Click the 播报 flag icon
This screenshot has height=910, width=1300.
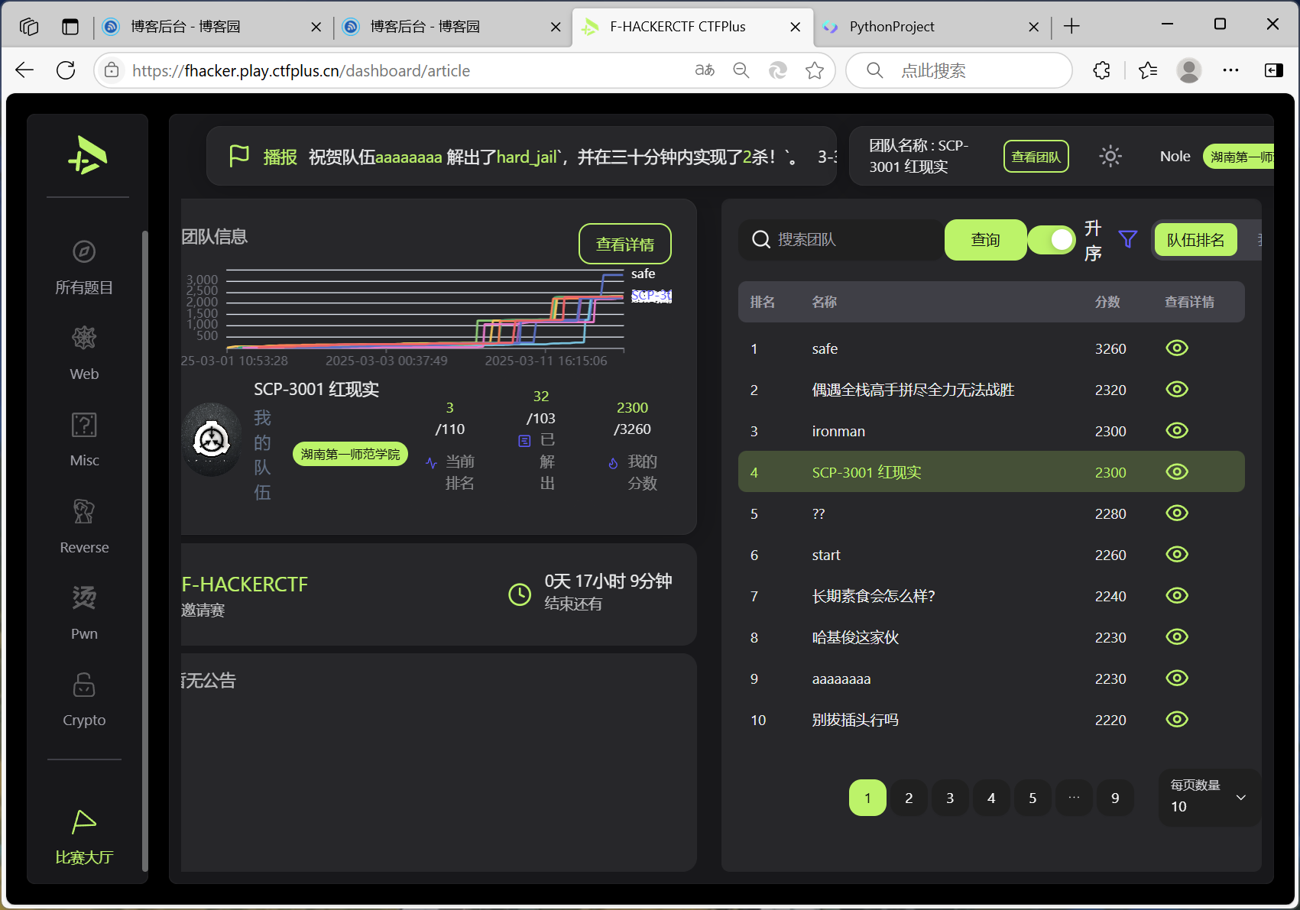pos(239,156)
